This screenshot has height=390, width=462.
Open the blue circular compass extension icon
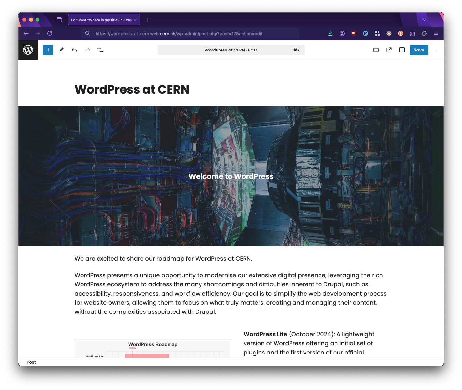pos(365,33)
